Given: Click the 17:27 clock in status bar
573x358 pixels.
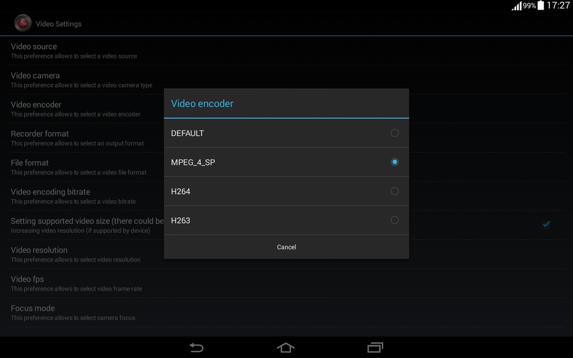Looking at the screenshot, I should pyautogui.click(x=558, y=5).
